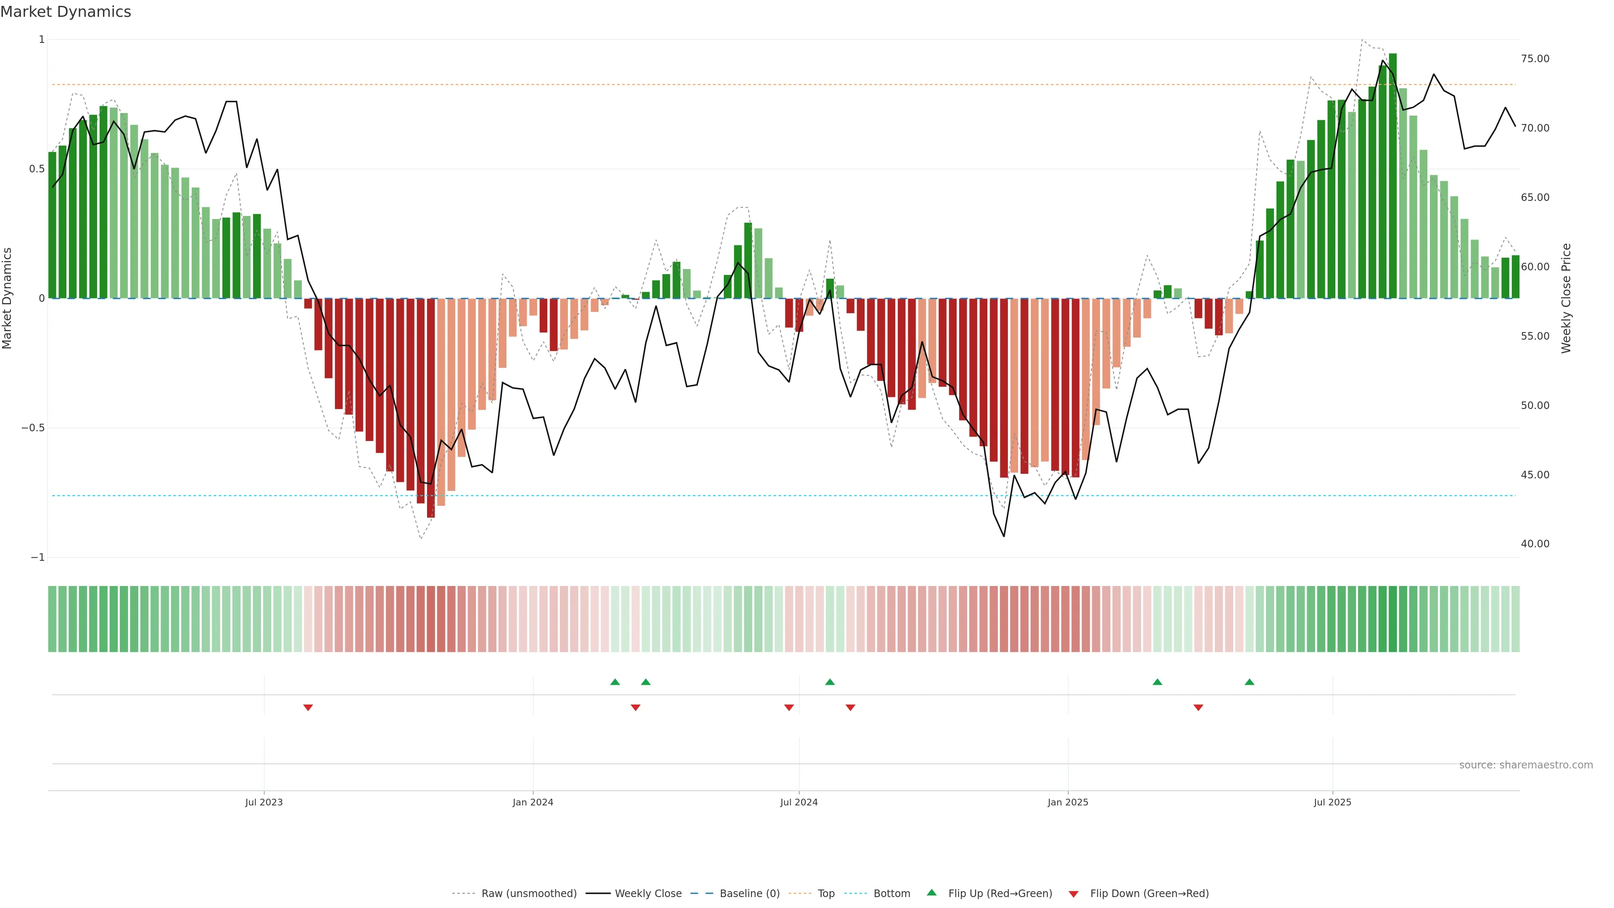
Task: Click the Weekly Close Price axis title
Action: tap(1566, 298)
